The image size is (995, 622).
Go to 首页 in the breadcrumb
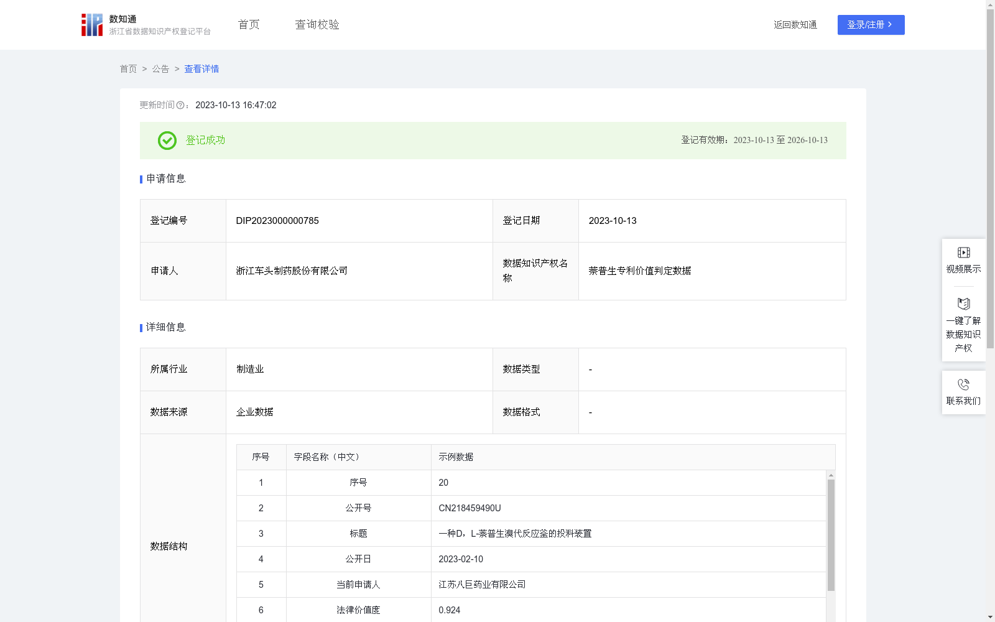point(128,69)
